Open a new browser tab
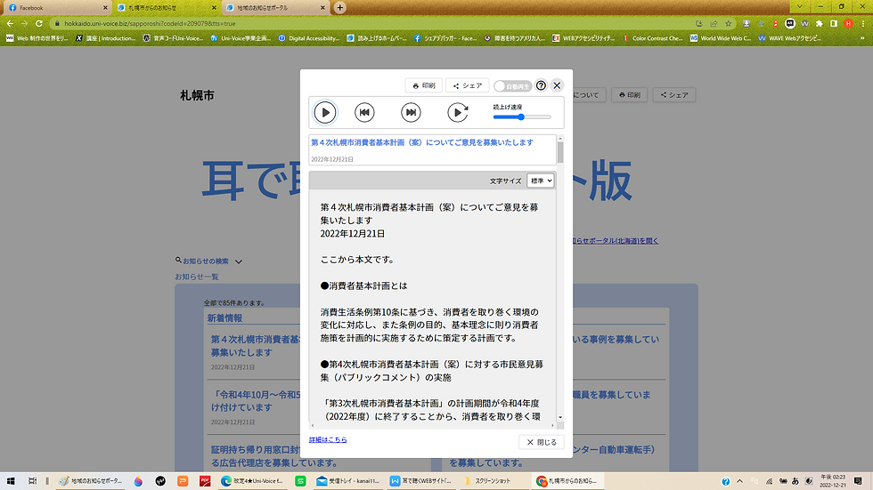The width and height of the screenshot is (873, 490). click(339, 7)
